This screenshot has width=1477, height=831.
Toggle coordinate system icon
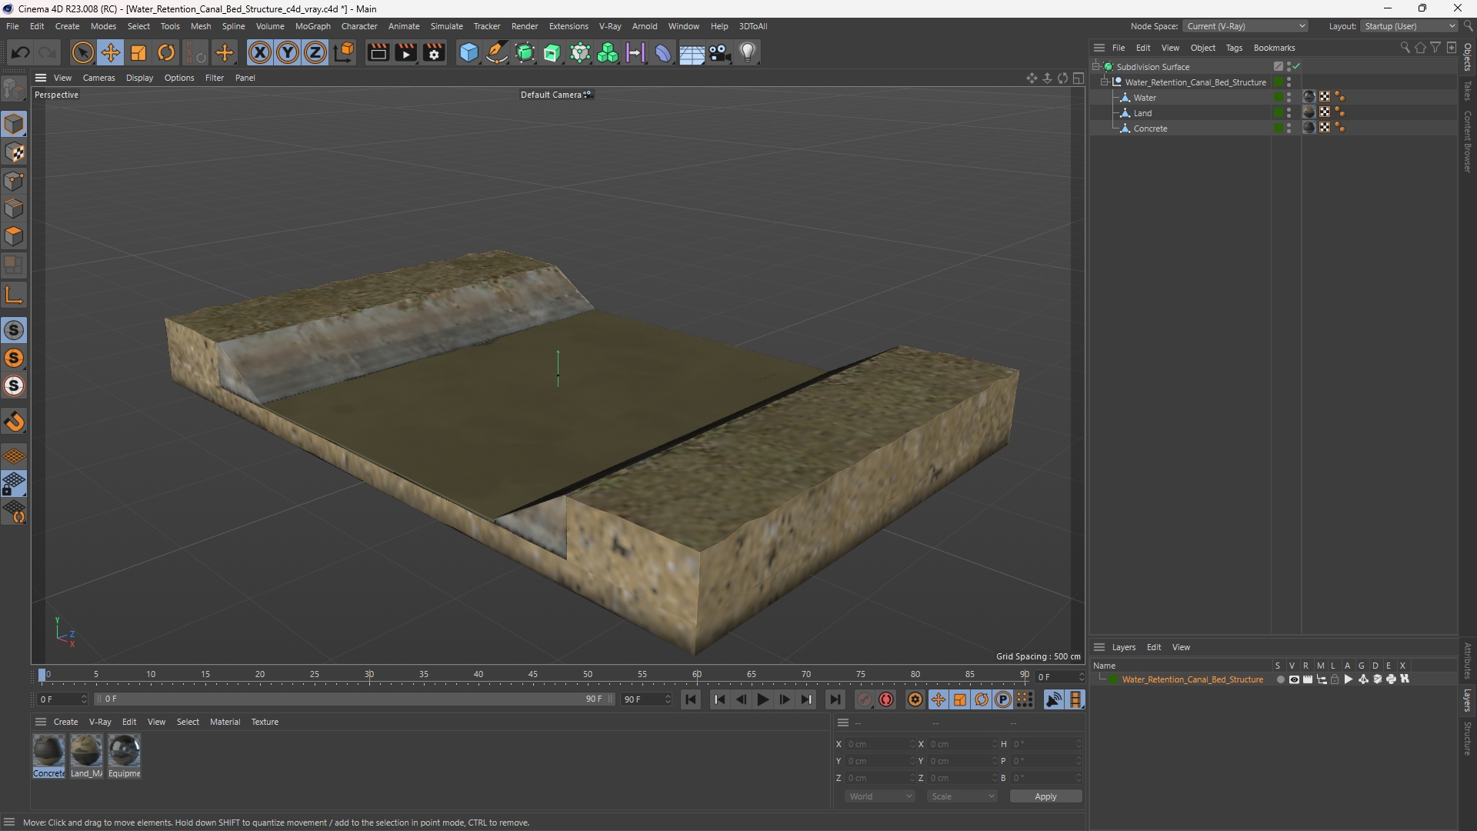pyautogui.click(x=345, y=52)
